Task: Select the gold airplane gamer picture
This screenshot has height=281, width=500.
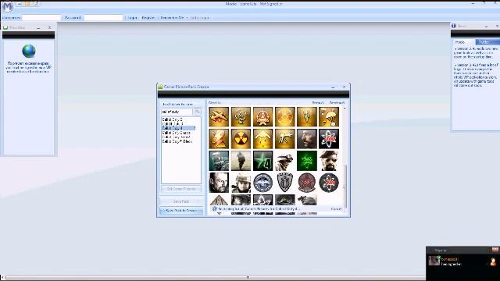Action: (x=219, y=116)
